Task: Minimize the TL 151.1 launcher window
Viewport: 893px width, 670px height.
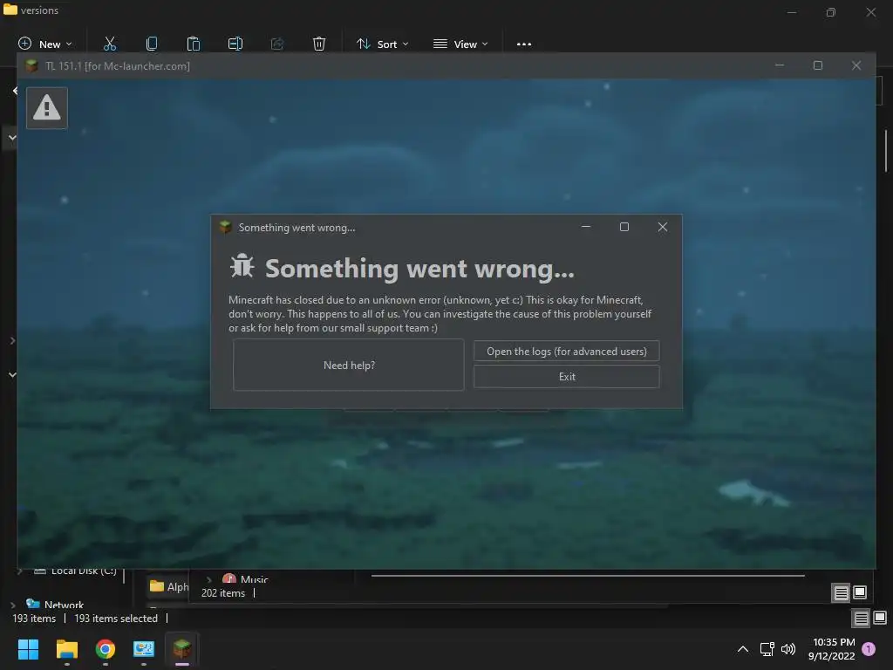Action: pos(780,65)
